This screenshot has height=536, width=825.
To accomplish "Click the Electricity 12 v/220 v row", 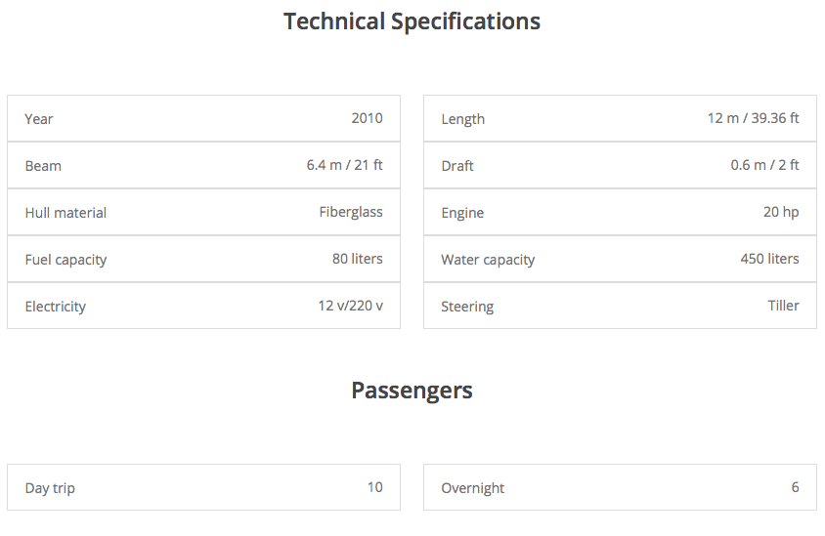I will pos(203,307).
